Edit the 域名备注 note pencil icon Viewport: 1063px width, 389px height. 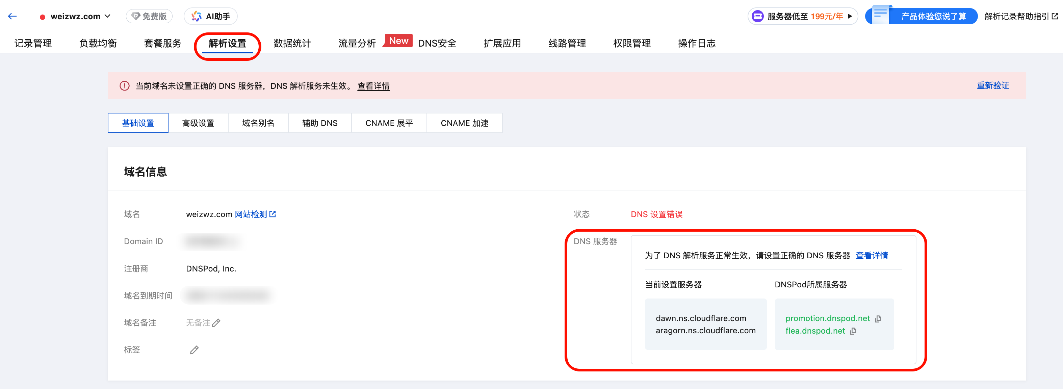216,323
